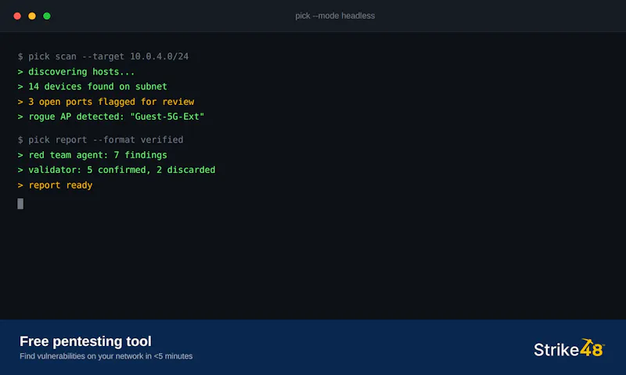Select the command line "pick scan --target 10.0.4.0/24"
This screenshot has height=375, width=626.
pos(103,56)
